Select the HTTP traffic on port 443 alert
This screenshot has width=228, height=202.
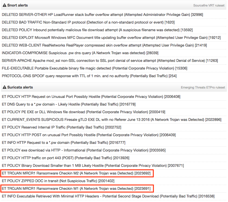coord(66,158)
